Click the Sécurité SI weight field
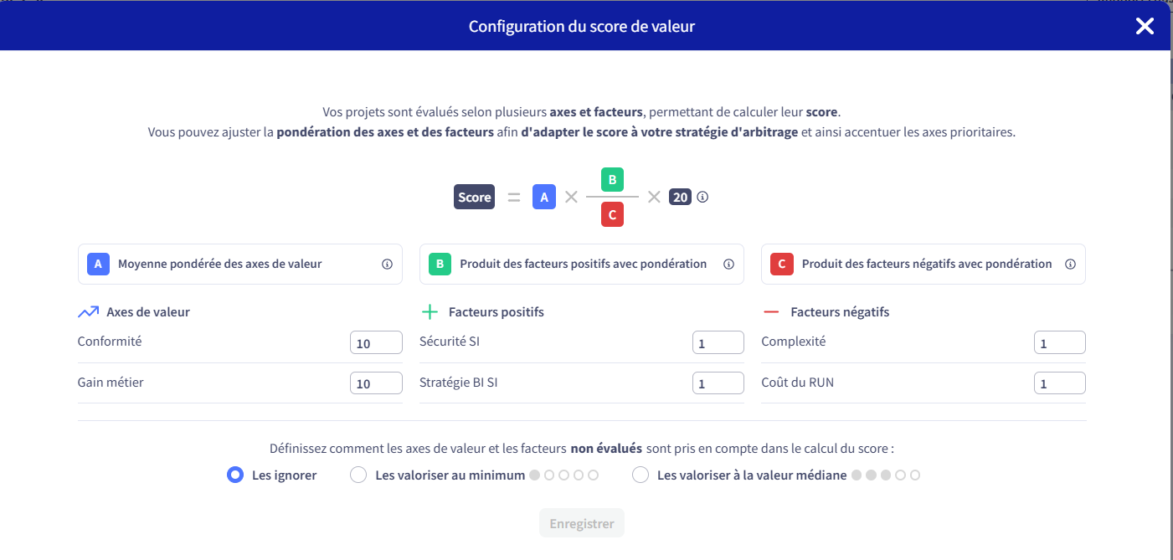 pyautogui.click(x=718, y=342)
